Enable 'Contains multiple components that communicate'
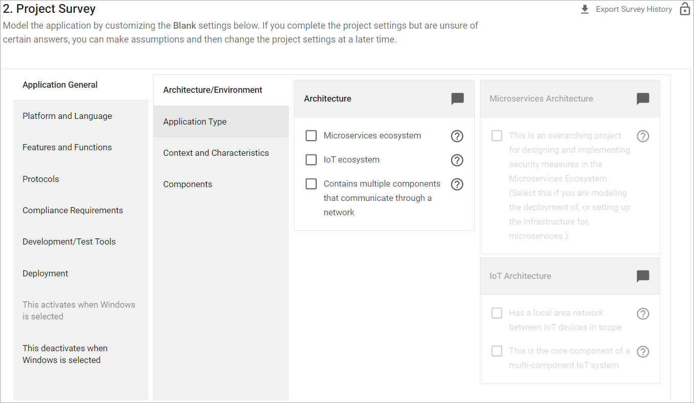This screenshot has height=403, width=694. coord(311,184)
